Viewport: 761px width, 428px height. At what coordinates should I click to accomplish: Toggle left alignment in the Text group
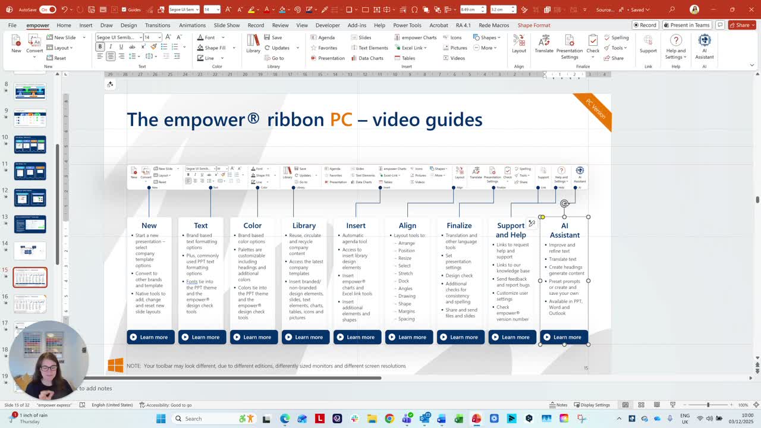click(100, 56)
